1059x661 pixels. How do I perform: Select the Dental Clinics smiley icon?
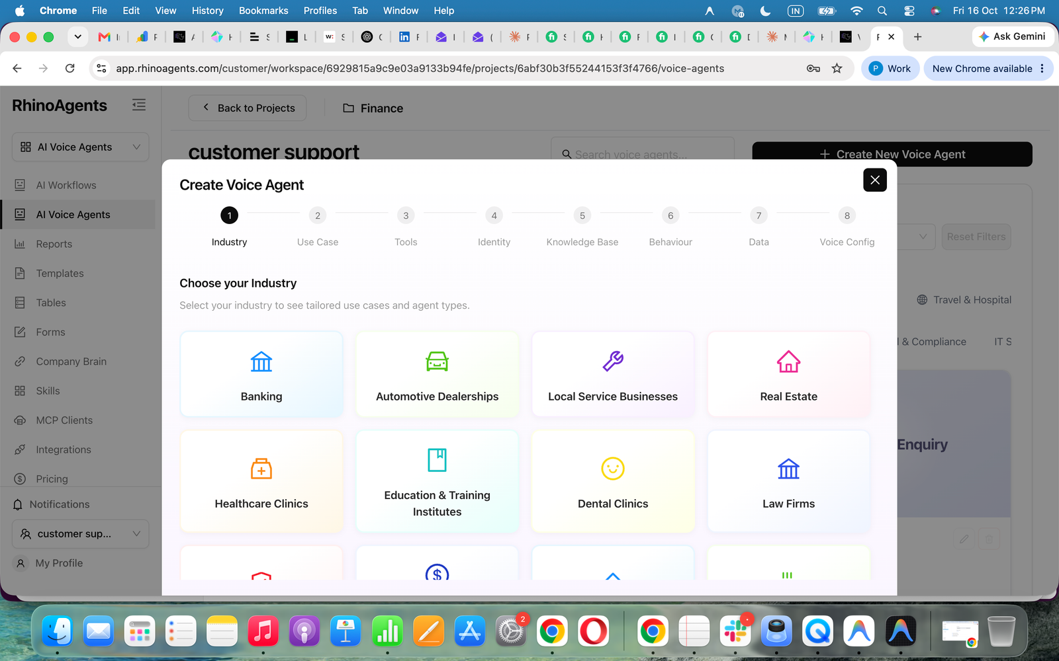point(613,469)
